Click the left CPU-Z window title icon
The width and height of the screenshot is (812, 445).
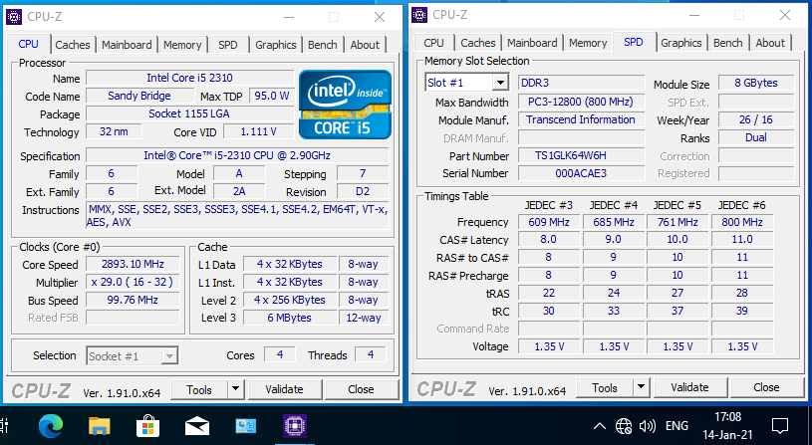click(x=14, y=17)
